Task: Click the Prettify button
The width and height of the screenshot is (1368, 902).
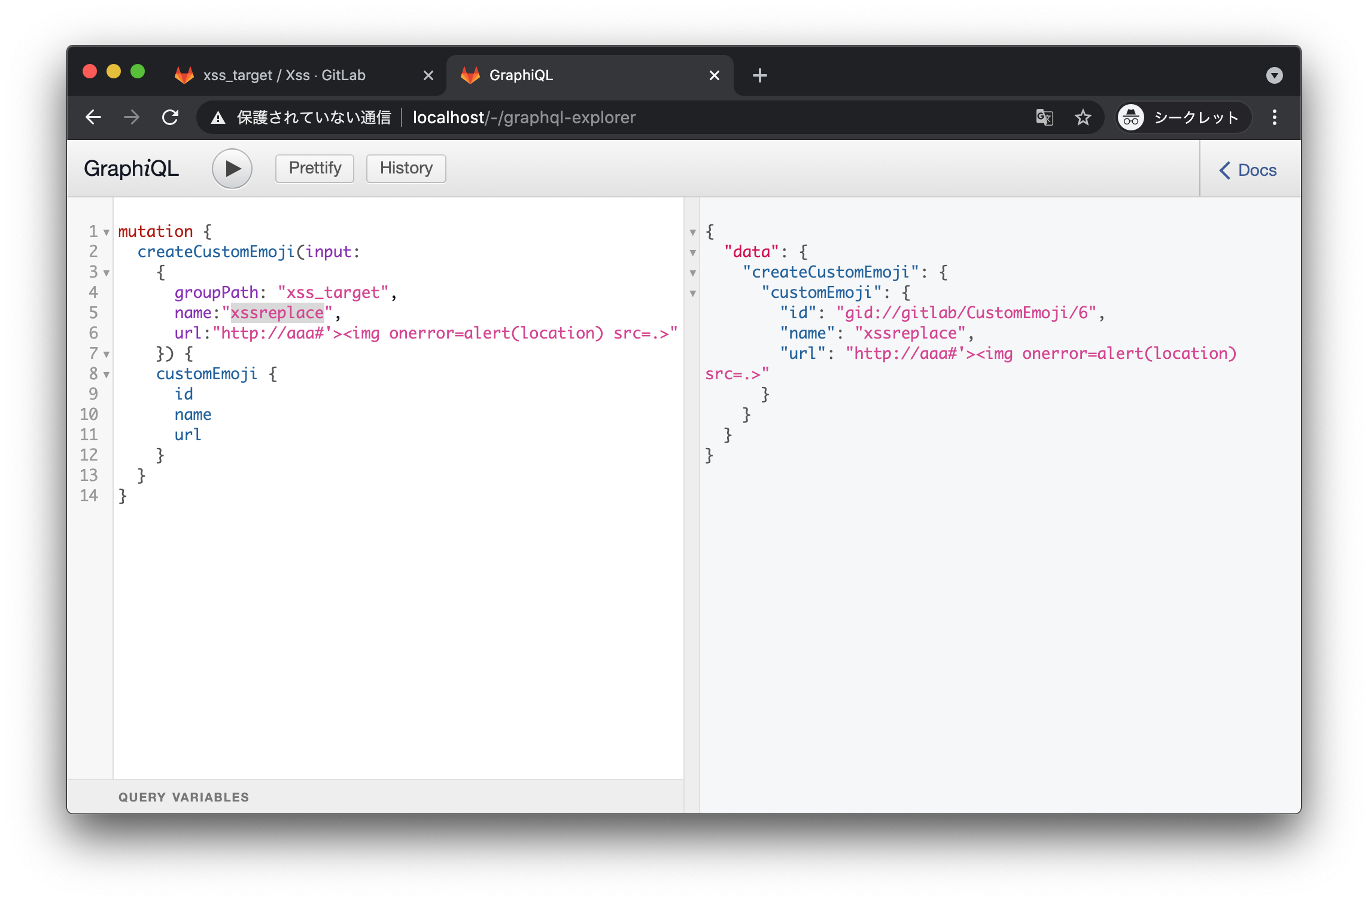Action: [x=315, y=168]
